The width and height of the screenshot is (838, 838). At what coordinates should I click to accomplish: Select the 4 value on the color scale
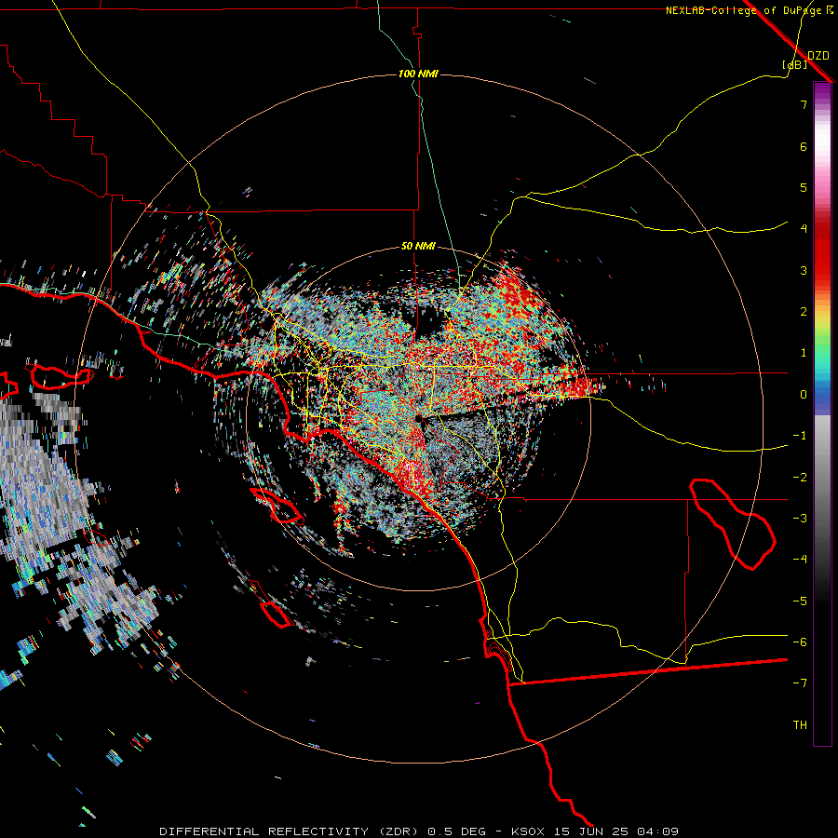click(804, 229)
